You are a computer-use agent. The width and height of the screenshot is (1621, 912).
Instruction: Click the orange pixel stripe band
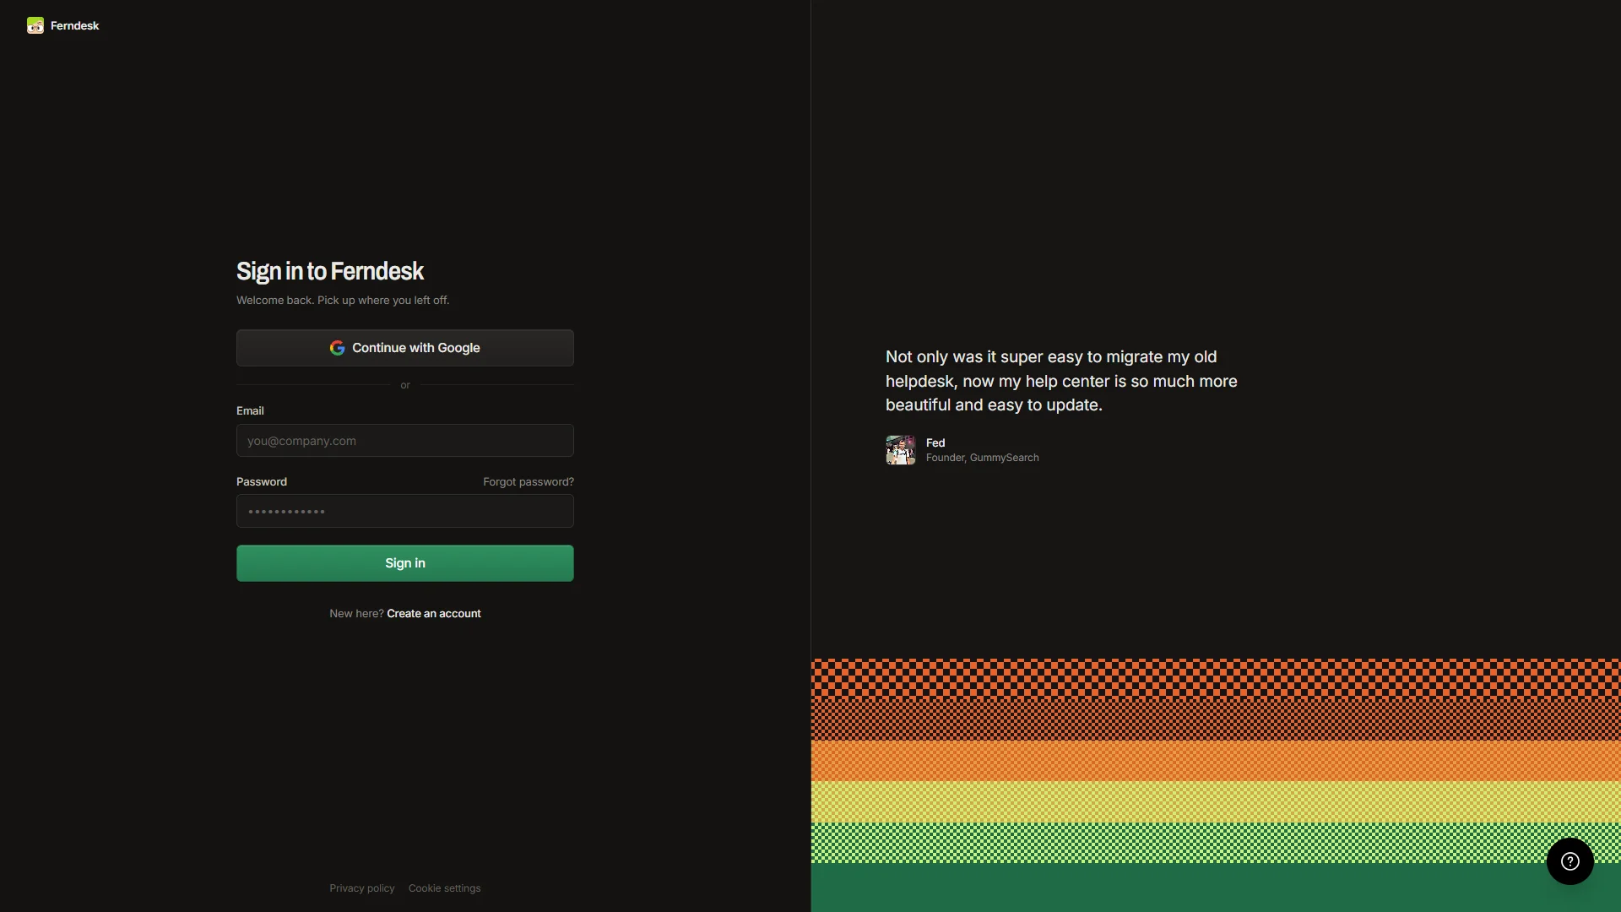pyautogui.click(x=1216, y=761)
